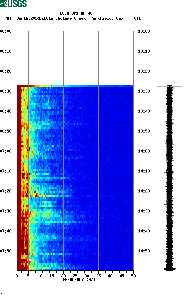Click the 40 Hz frequency tick label
Screen dimensions: 184x297
click(x=110, y=276)
